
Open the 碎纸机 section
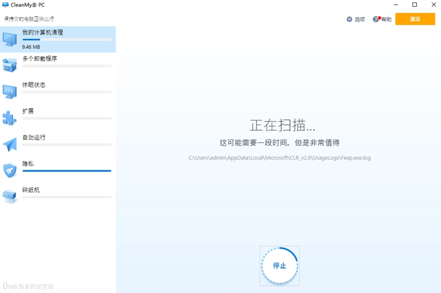click(x=58, y=197)
